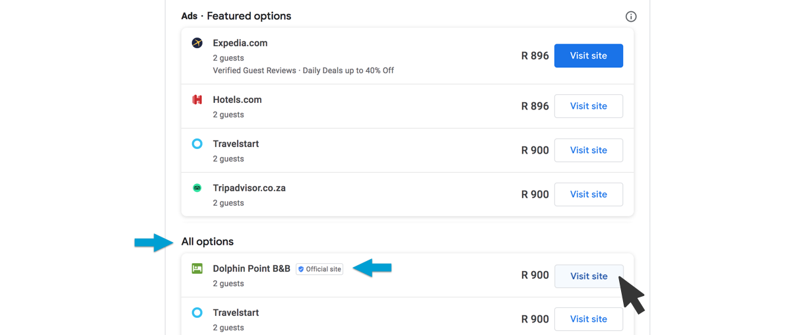This screenshot has width=792, height=335.
Task: Click the red Hotels.com logo icon
Action: [x=197, y=100]
